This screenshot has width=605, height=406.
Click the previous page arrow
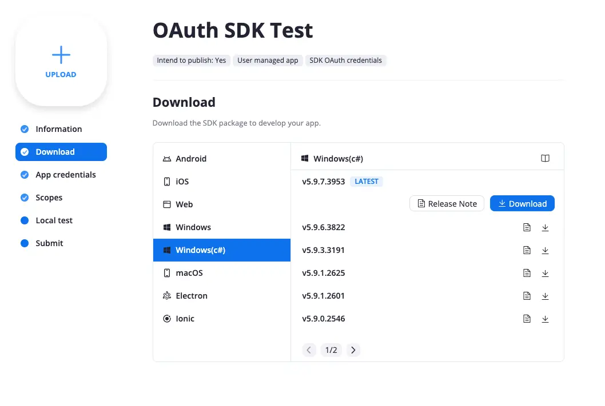[x=309, y=350]
